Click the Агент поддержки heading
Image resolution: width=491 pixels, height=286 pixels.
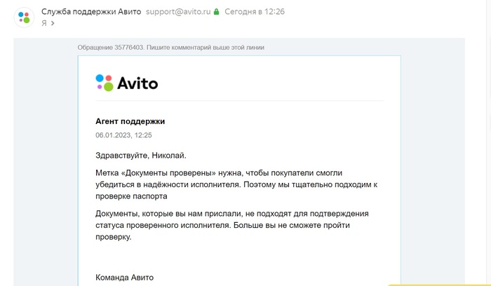pyautogui.click(x=130, y=121)
